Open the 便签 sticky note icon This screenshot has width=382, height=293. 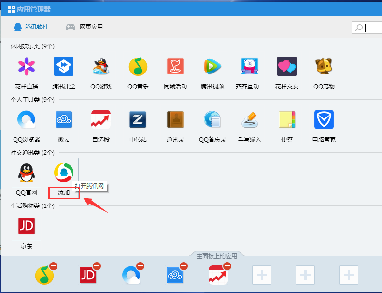(x=287, y=119)
